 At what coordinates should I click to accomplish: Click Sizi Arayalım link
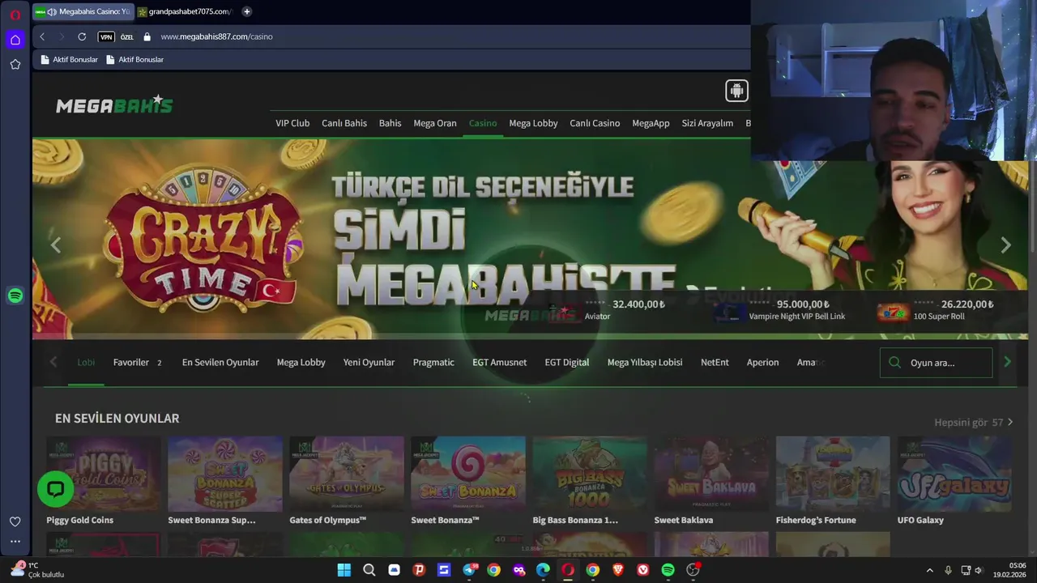(x=707, y=123)
